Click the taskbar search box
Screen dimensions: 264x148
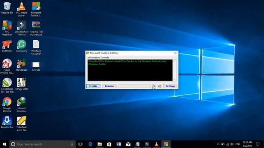tap(42, 144)
